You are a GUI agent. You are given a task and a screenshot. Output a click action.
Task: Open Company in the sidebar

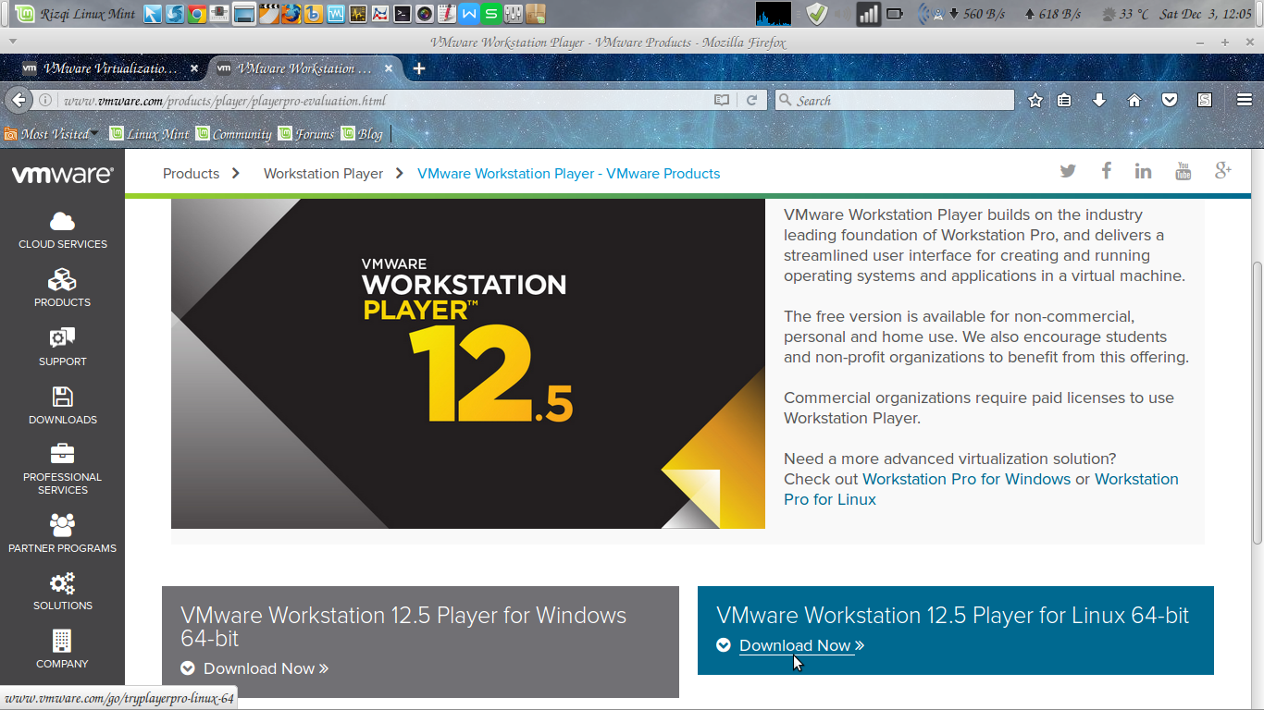click(62, 649)
